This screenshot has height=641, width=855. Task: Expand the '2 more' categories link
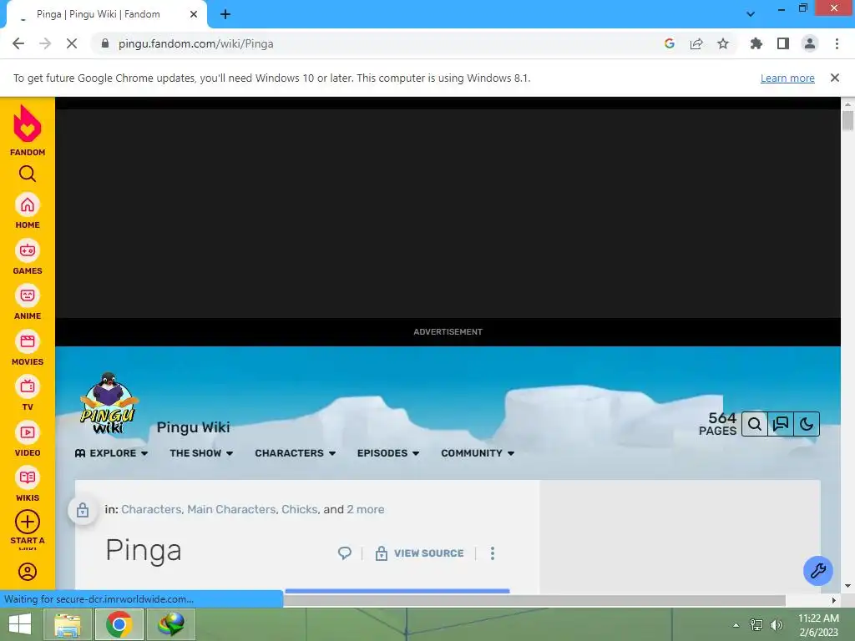coord(366,509)
